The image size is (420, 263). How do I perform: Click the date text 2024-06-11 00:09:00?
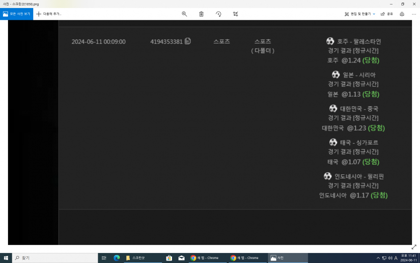pyautogui.click(x=99, y=42)
